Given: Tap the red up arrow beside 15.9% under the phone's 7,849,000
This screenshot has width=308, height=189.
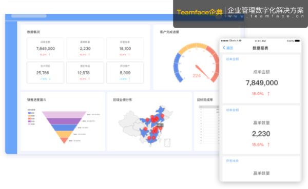Looking at the screenshot, I should (268, 94).
